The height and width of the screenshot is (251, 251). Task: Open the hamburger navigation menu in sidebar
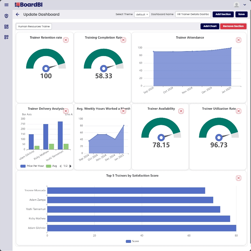point(6,5)
